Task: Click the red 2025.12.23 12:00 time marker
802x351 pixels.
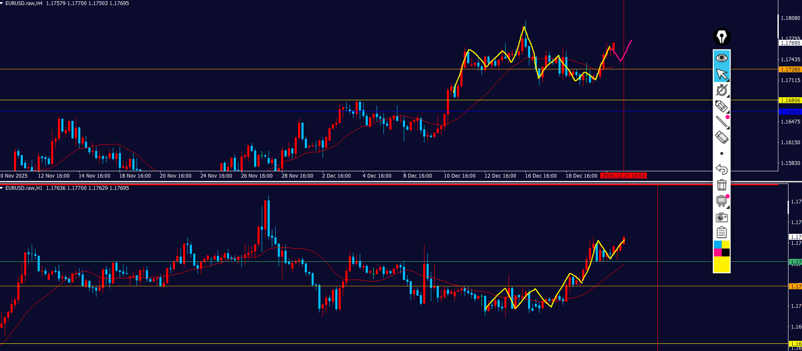Action: click(x=624, y=176)
